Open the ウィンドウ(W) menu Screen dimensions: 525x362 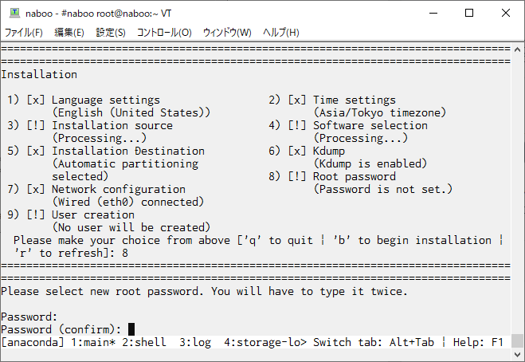227,33
